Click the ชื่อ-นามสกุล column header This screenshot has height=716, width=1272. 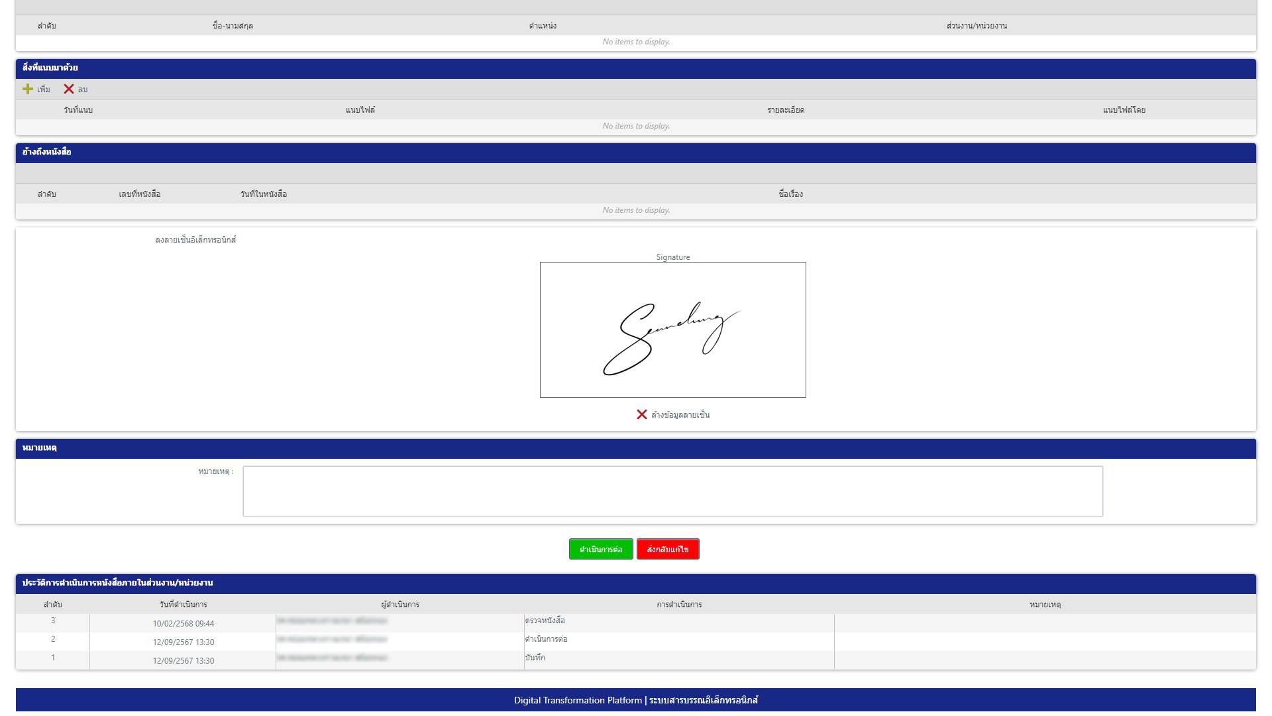pos(233,26)
